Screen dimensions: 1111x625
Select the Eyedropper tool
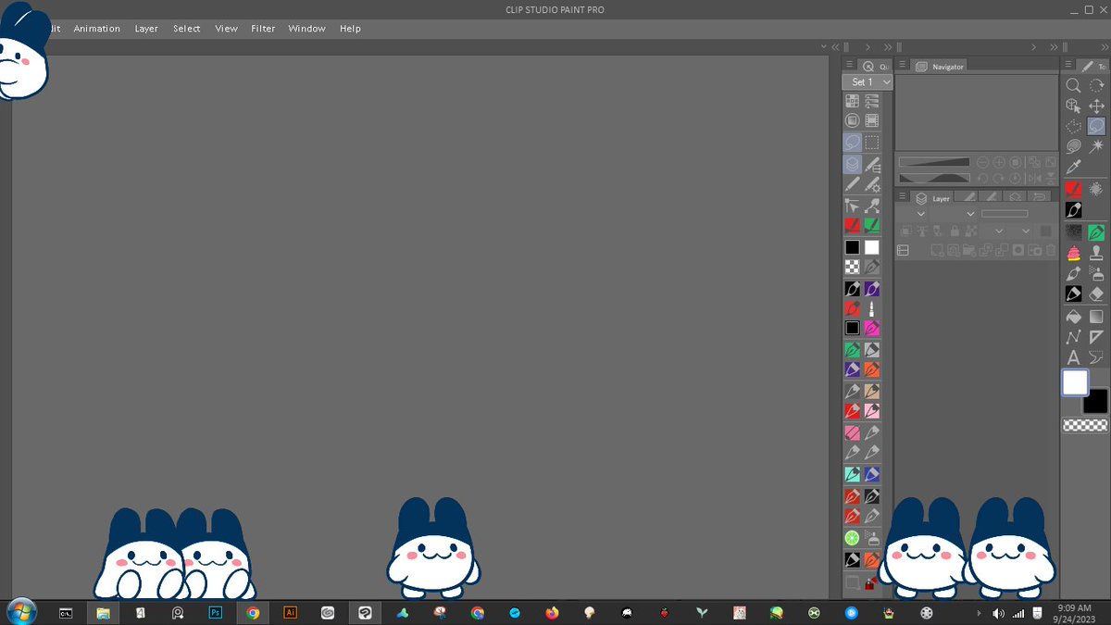[1073, 167]
